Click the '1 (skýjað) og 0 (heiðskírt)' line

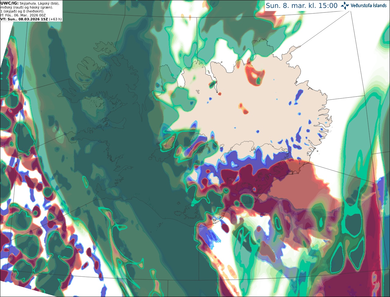pyautogui.click(x=22, y=11)
